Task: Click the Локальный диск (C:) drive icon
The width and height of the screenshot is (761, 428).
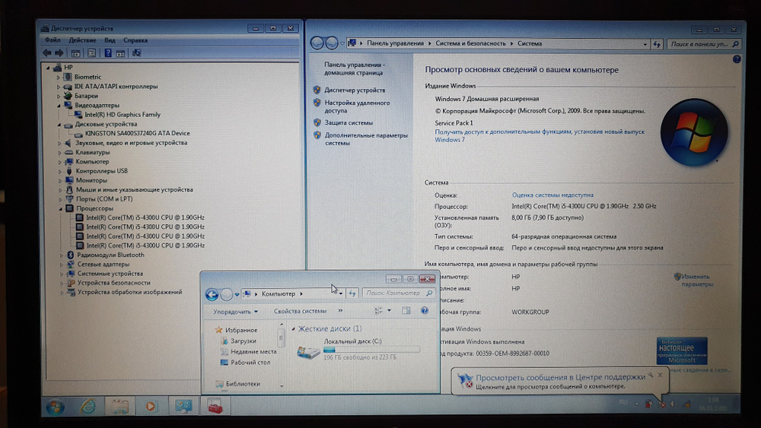Action: tap(308, 353)
